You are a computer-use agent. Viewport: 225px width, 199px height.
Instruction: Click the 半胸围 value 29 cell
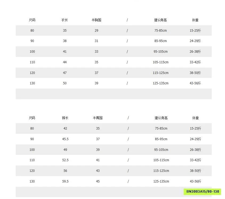(x=97, y=31)
